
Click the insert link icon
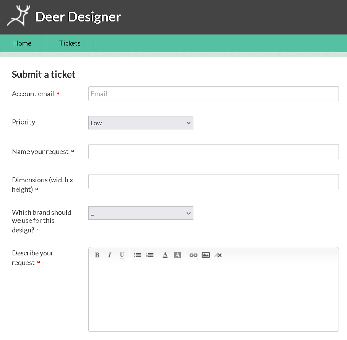pos(193,255)
